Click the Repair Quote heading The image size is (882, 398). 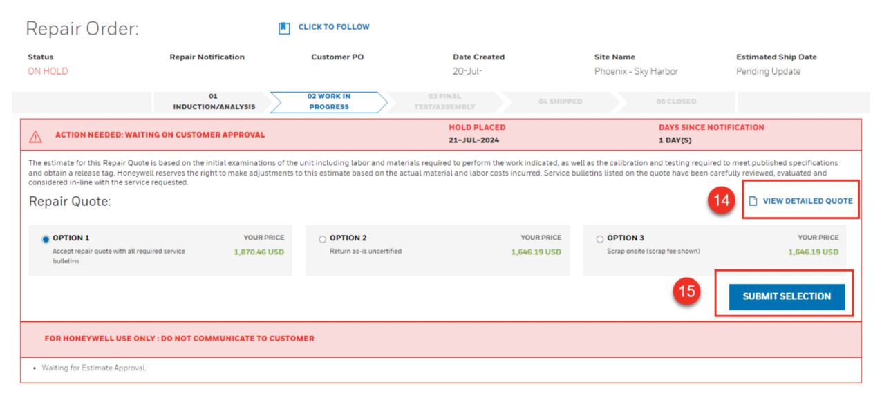click(x=70, y=202)
